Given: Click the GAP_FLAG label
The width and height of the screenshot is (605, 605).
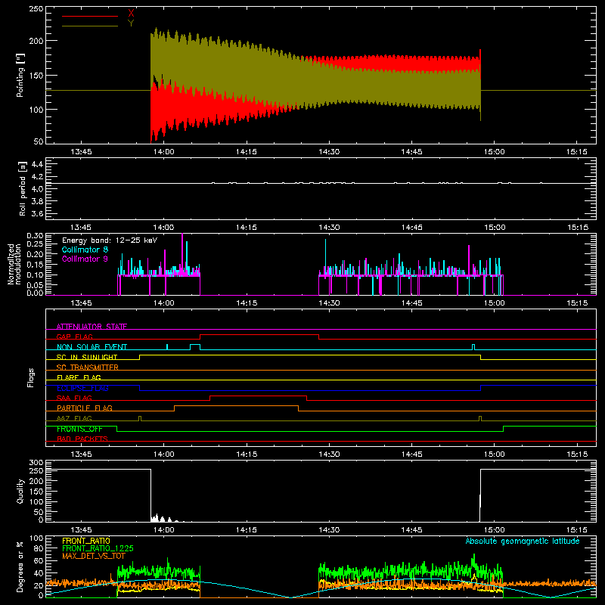Looking at the screenshot, I should [74, 337].
